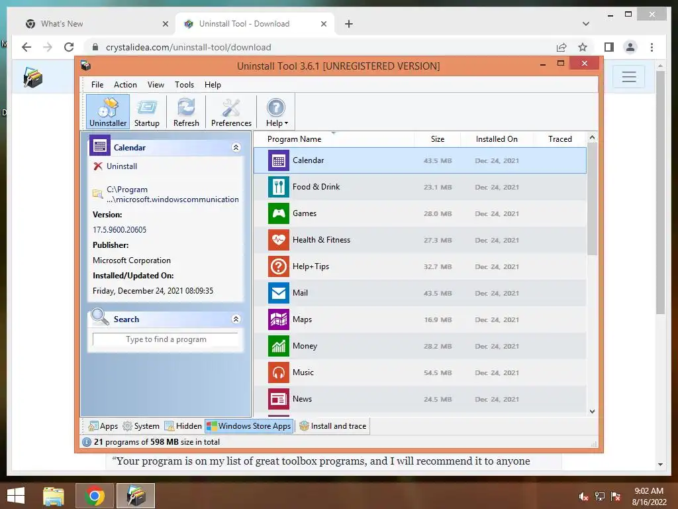Open the Help menu
The width and height of the screenshot is (678, 509).
pyautogui.click(x=213, y=85)
